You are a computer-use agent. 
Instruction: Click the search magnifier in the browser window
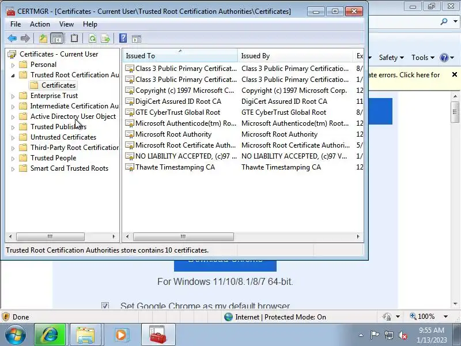(x=444, y=21)
